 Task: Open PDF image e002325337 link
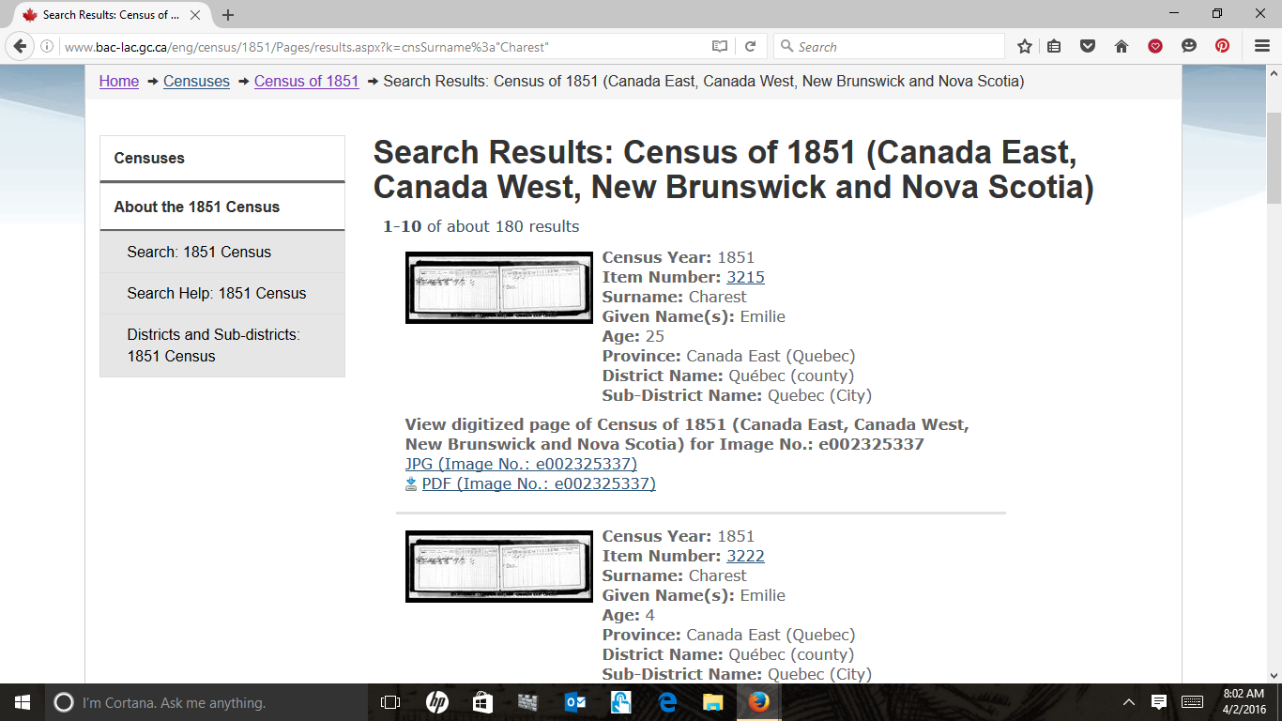coord(539,483)
